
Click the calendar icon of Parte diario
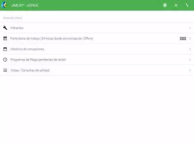tap(5, 38)
